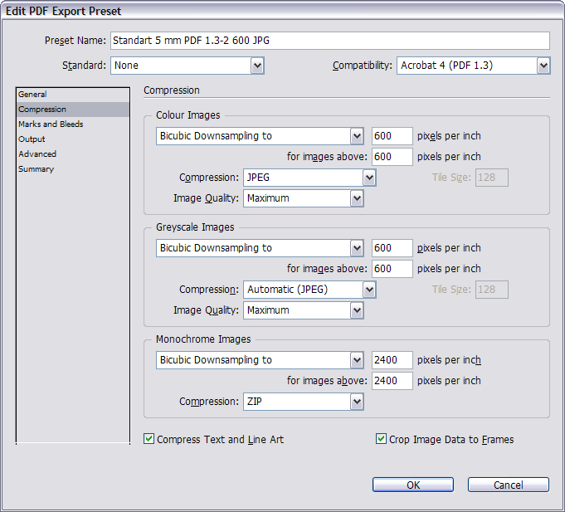
Task: Click Monochrome Images 'for images above' field
Action: pos(392,381)
